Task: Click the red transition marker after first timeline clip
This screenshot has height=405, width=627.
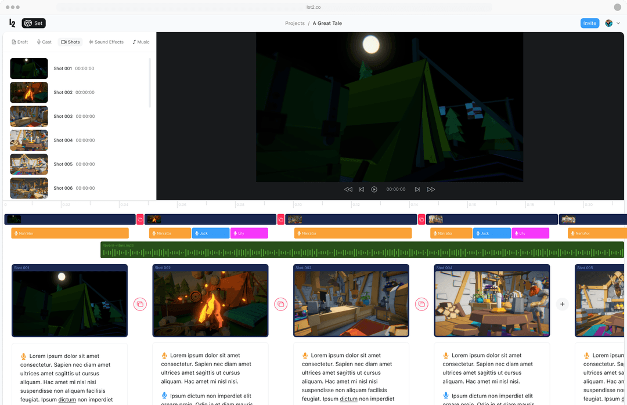Action: point(140,219)
